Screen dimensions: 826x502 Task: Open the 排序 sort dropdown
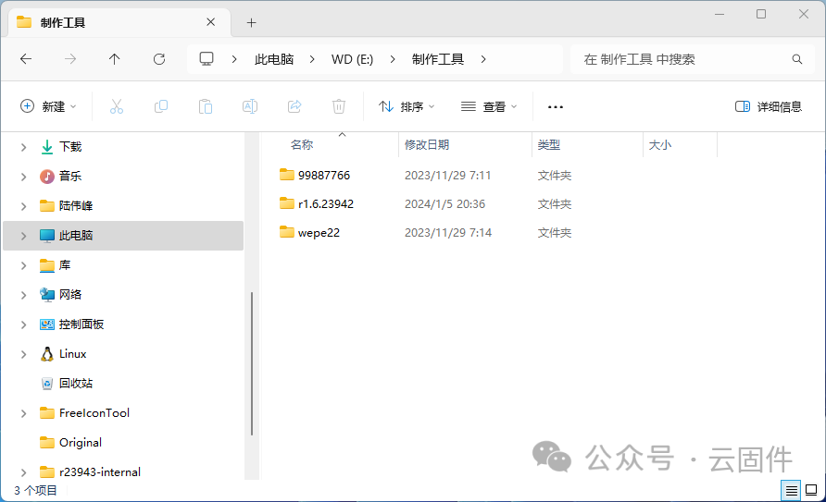point(407,106)
